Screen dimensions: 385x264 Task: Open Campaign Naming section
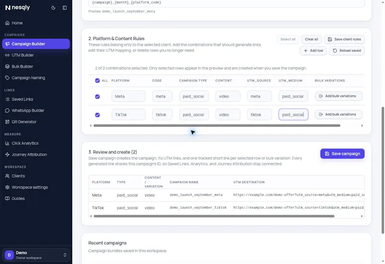36,78
